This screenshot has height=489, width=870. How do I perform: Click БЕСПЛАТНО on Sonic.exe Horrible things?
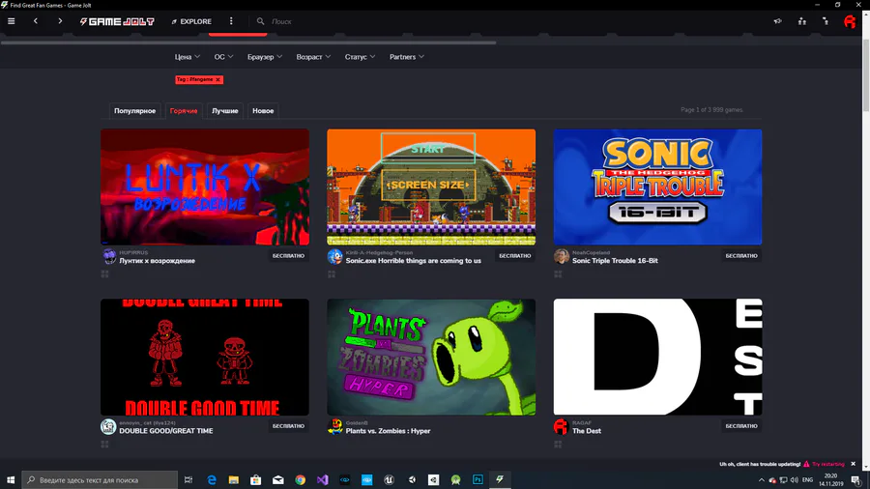[x=515, y=256]
